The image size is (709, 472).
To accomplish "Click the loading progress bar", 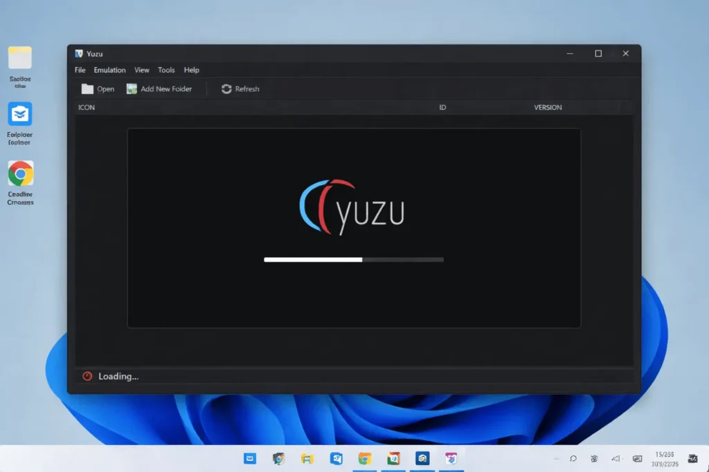I will pyautogui.click(x=353, y=259).
